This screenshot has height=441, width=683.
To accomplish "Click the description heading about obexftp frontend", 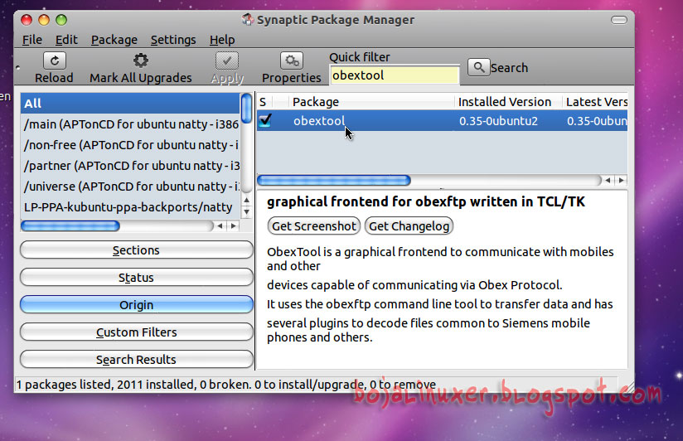I will tap(425, 201).
